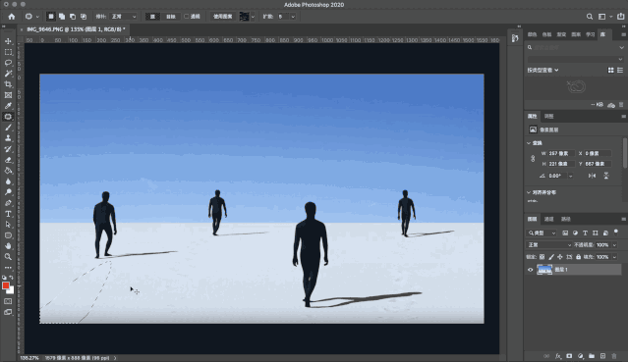
Task: Select the Eyedropper tool
Action: (8, 106)
